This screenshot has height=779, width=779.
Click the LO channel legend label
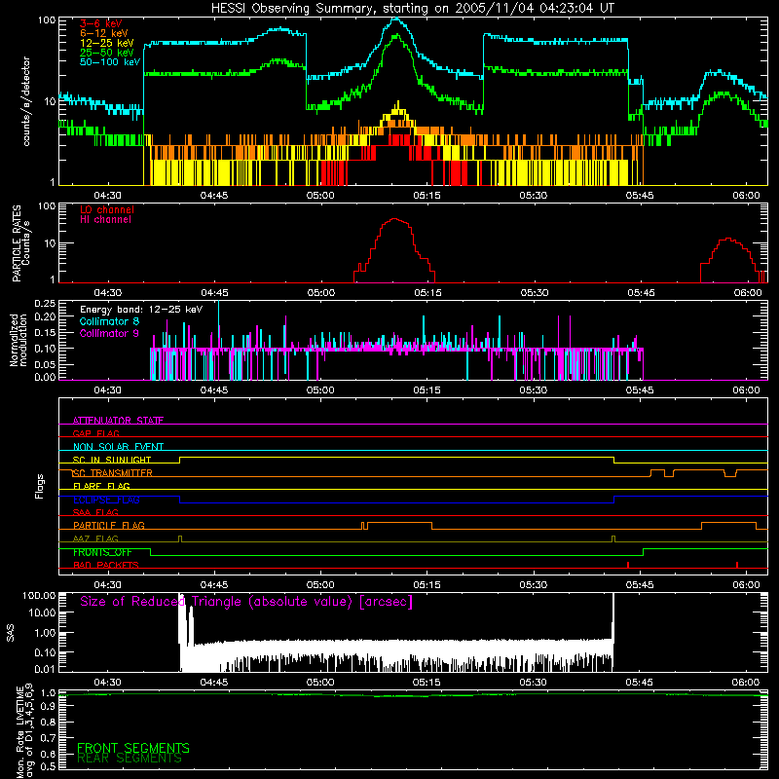[x=107, y=209]
